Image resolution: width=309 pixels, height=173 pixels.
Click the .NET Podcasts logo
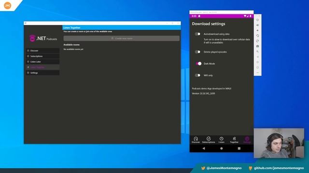(43, 38)
